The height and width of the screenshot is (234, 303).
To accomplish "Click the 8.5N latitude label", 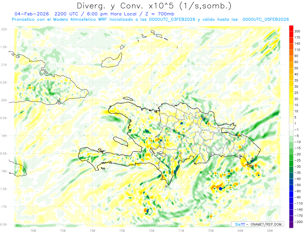I will [4, 153].
